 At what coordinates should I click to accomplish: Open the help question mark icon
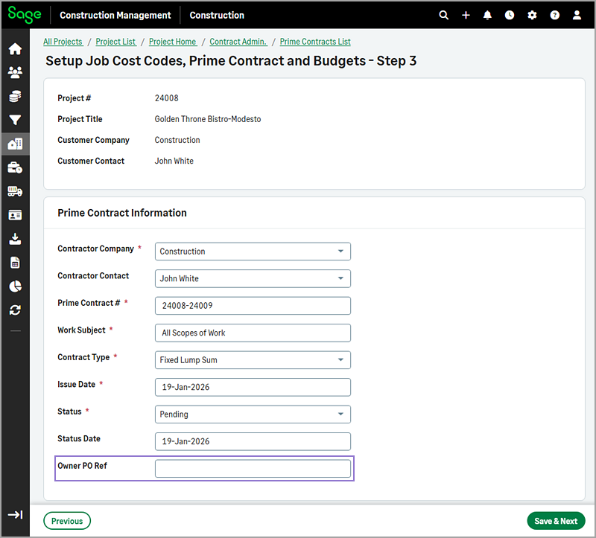pos(554,15)
